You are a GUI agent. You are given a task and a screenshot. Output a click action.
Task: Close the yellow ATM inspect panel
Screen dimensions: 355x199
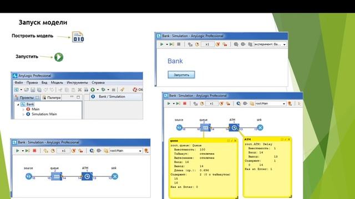pos(289,139)
